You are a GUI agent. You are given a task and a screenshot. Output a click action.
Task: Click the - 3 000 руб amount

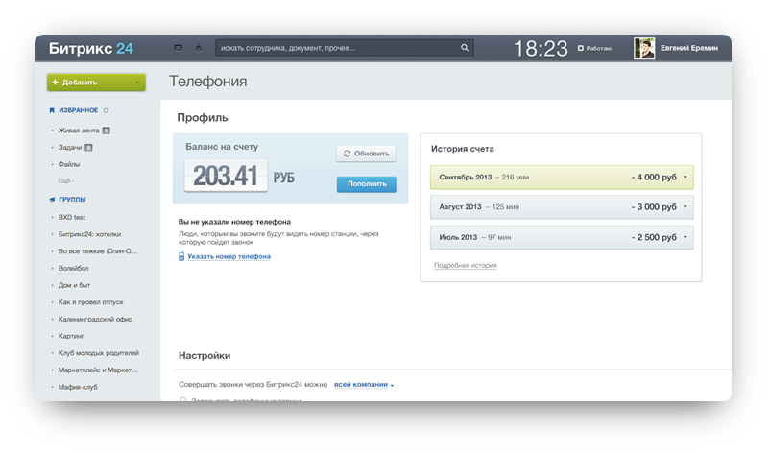[654, 207]
